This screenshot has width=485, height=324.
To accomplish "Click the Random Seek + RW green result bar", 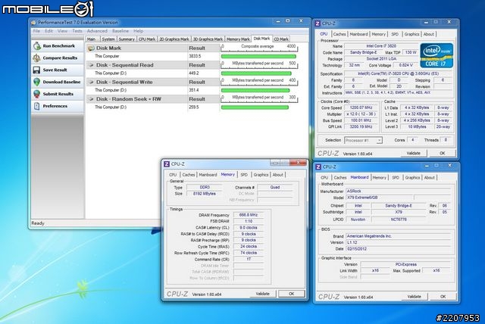I will [255, 107].
